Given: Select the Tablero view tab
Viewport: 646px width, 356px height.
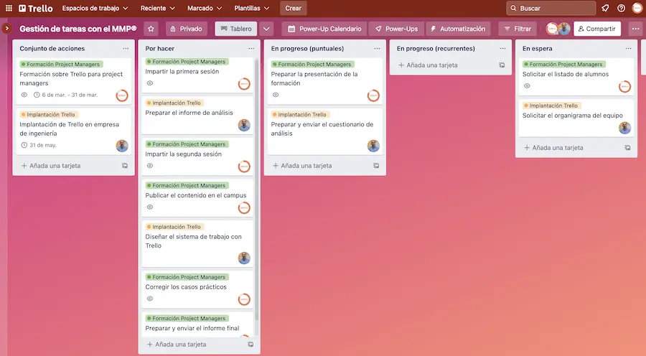Looking at the screenshot, I should click(x=236, y=29).
